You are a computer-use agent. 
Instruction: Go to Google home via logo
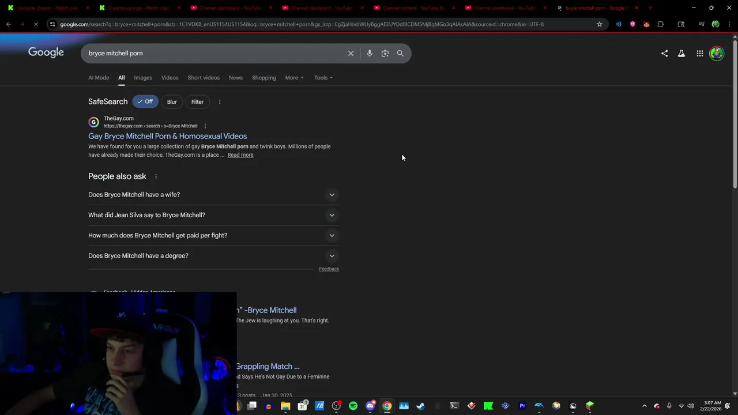pyautogui.click(x=46, y=52)
